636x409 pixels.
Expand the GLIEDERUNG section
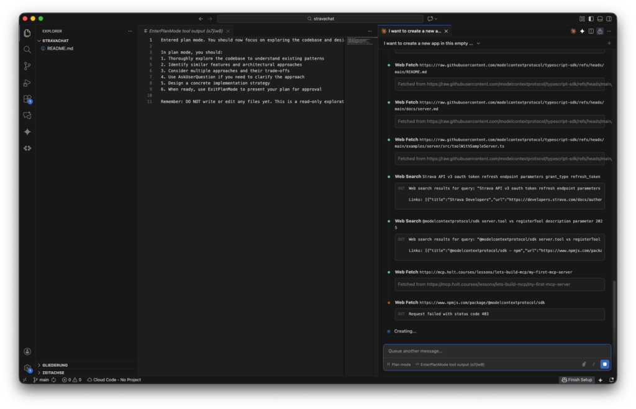click(55, 365)
